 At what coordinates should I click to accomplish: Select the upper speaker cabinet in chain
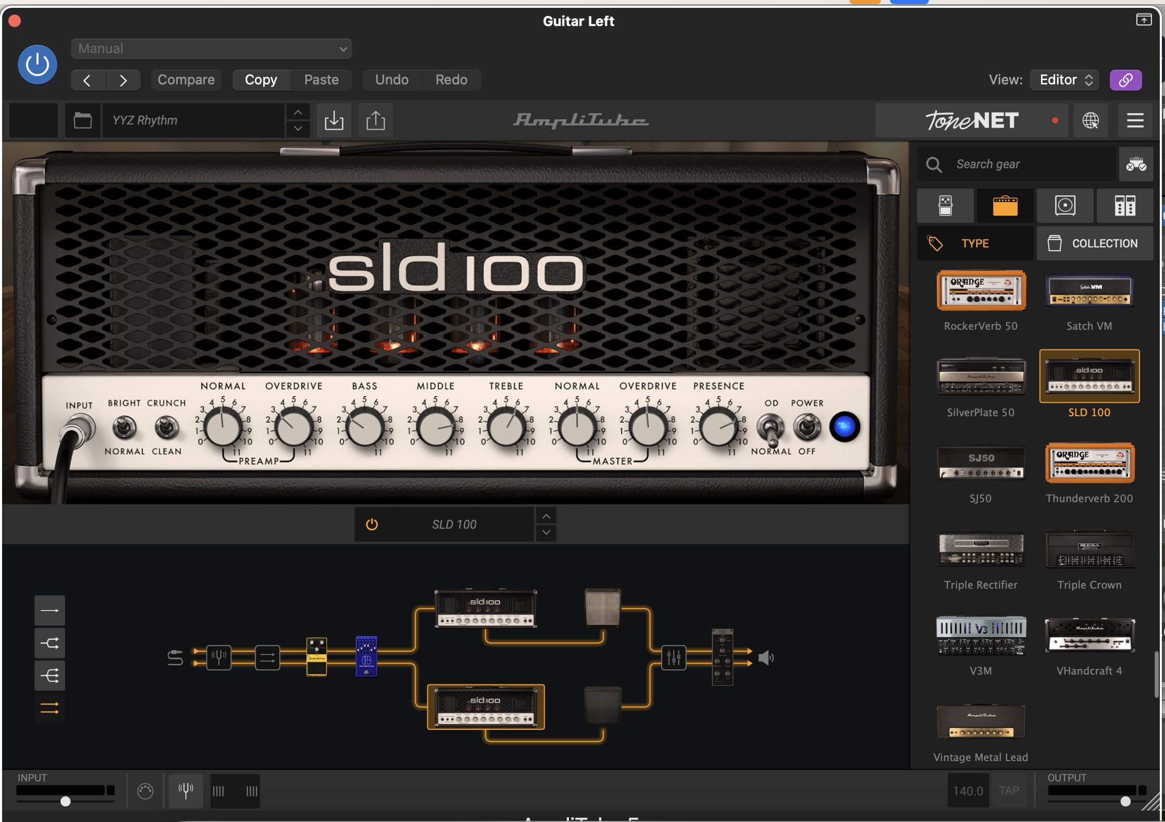point(603,607)
